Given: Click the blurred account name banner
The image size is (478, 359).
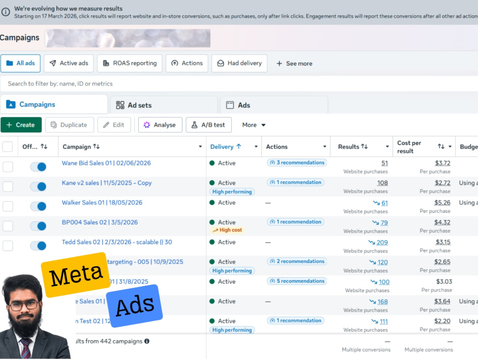Looking at the screenshot, I should point(128,38).
